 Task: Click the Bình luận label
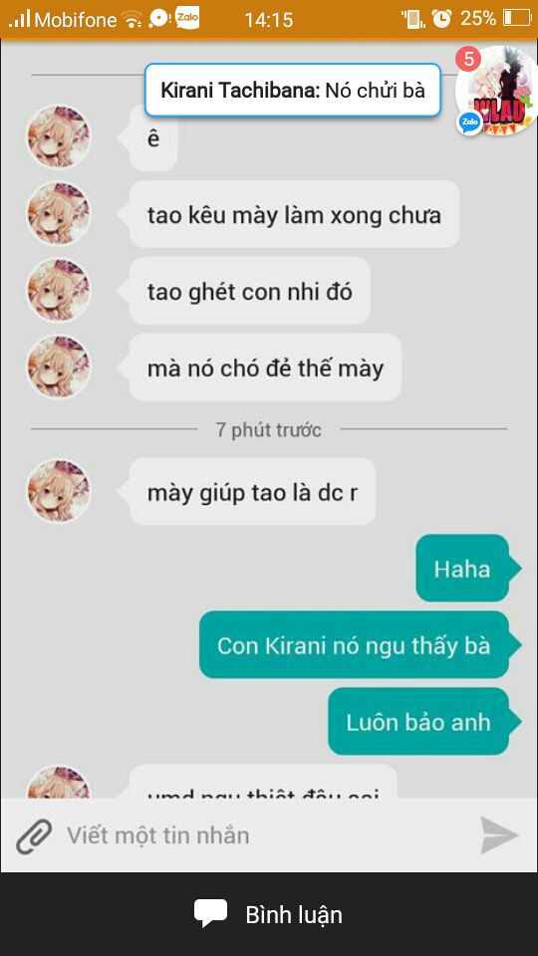point(293,914)
